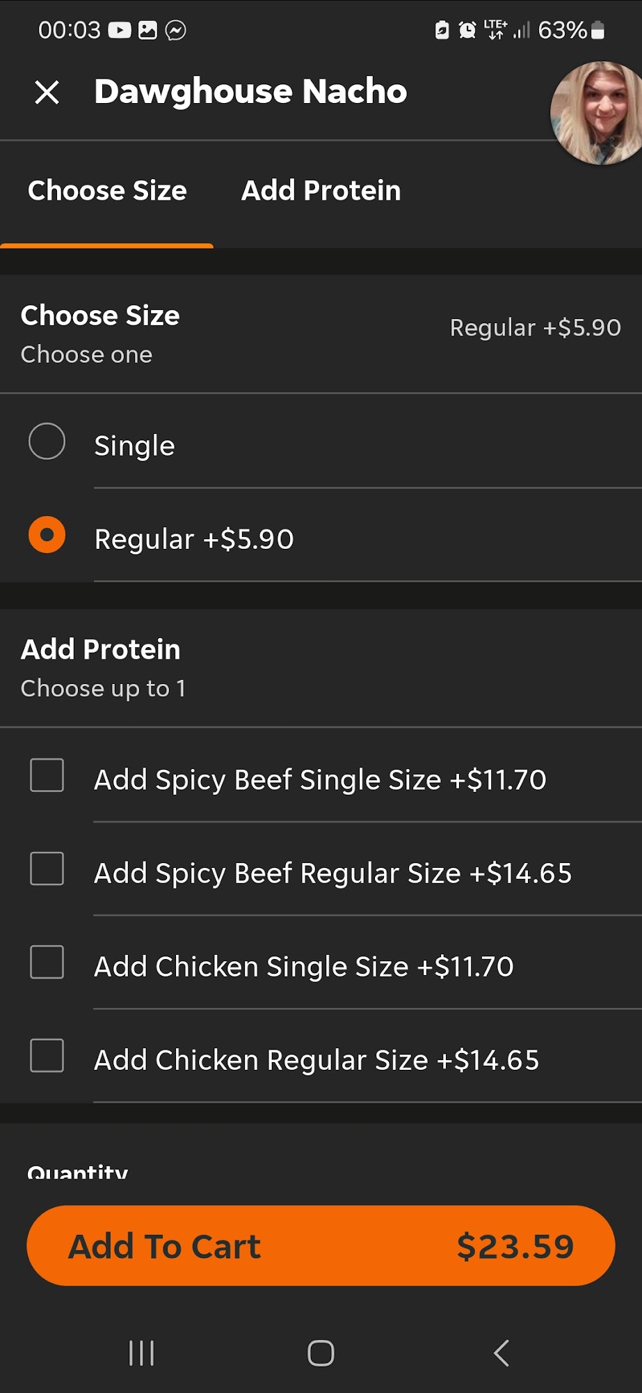Check Add Chicken Regular Size box
The width and height of the screenshot is (642, 1393).
47,1056
